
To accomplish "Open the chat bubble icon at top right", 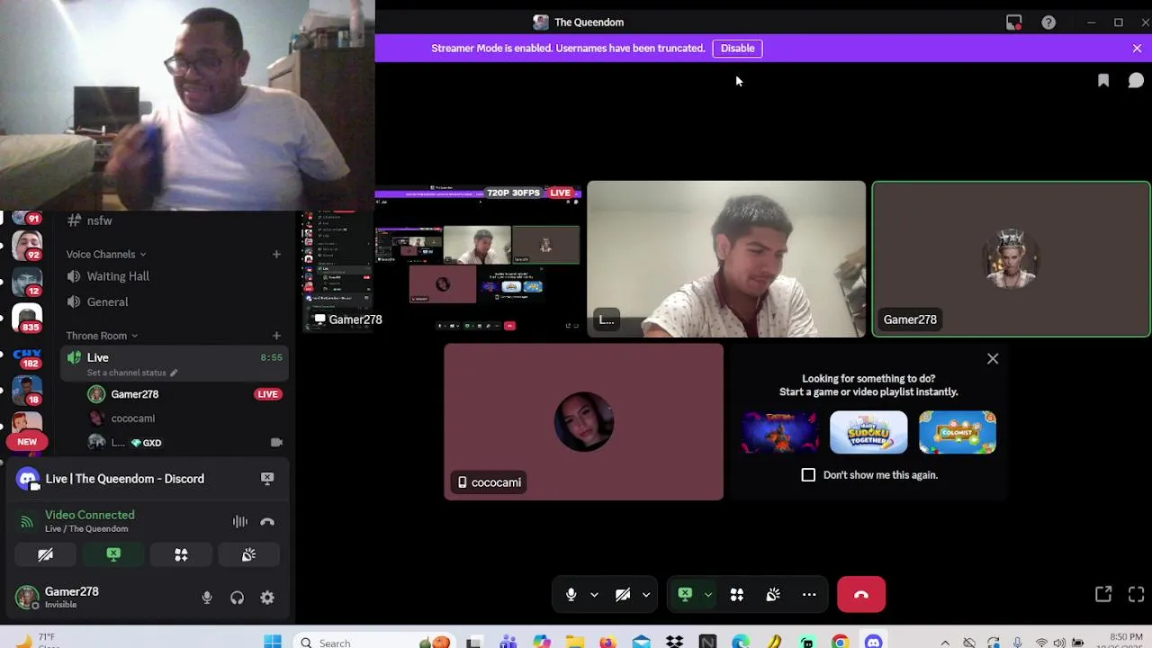I will (x=1136, y=81).
